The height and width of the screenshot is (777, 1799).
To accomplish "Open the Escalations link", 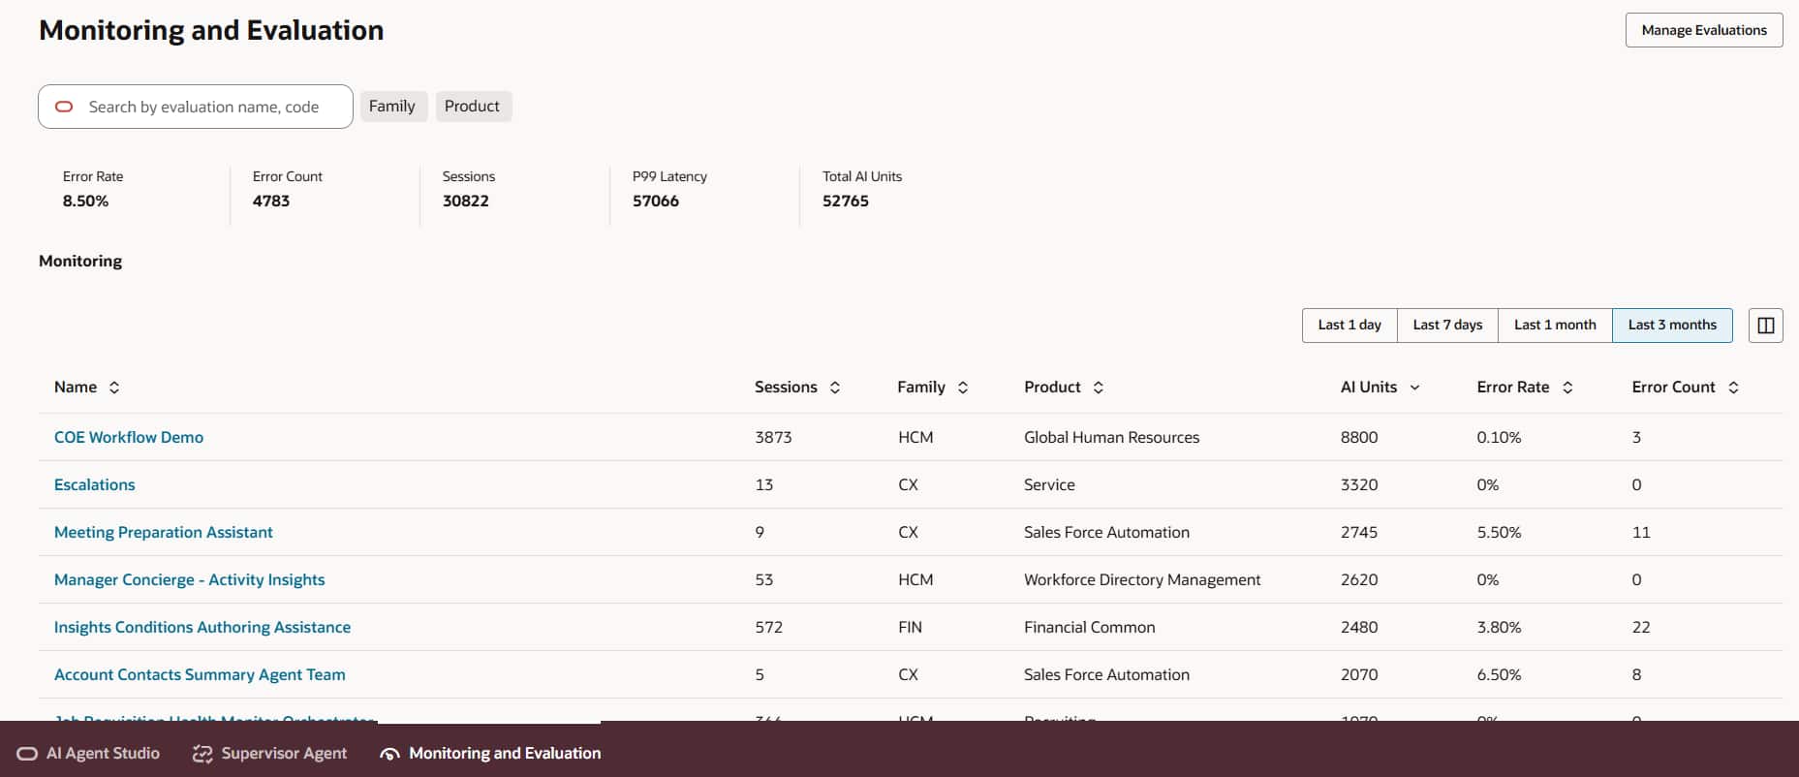I will click(x=95, y=485).
